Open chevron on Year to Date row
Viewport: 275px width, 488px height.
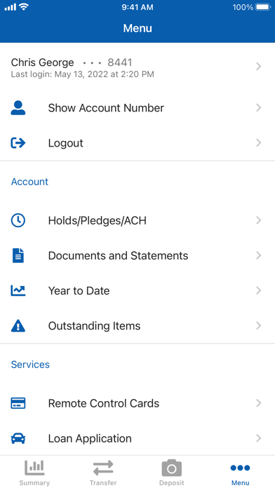tap(258, 290)
